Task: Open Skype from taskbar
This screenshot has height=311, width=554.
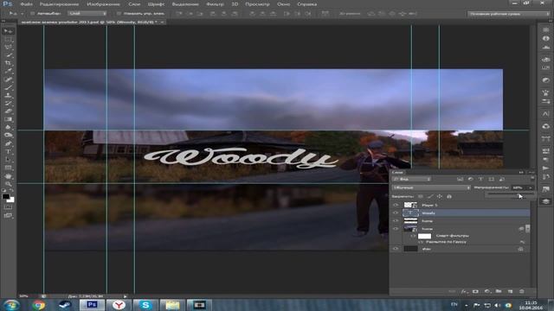Action: click(x=145, y=305)
